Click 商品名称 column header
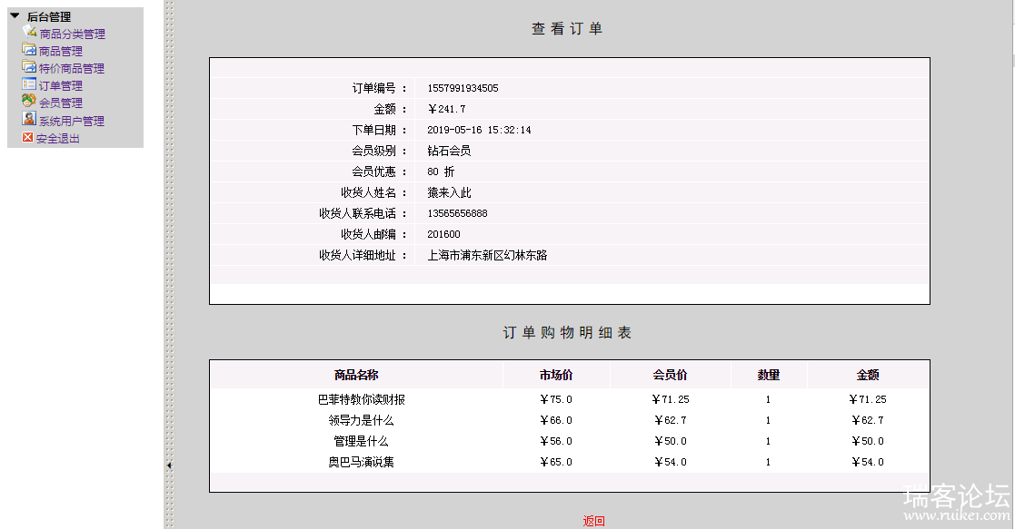Screen dimensions: 1015x529 click(356, 375)
